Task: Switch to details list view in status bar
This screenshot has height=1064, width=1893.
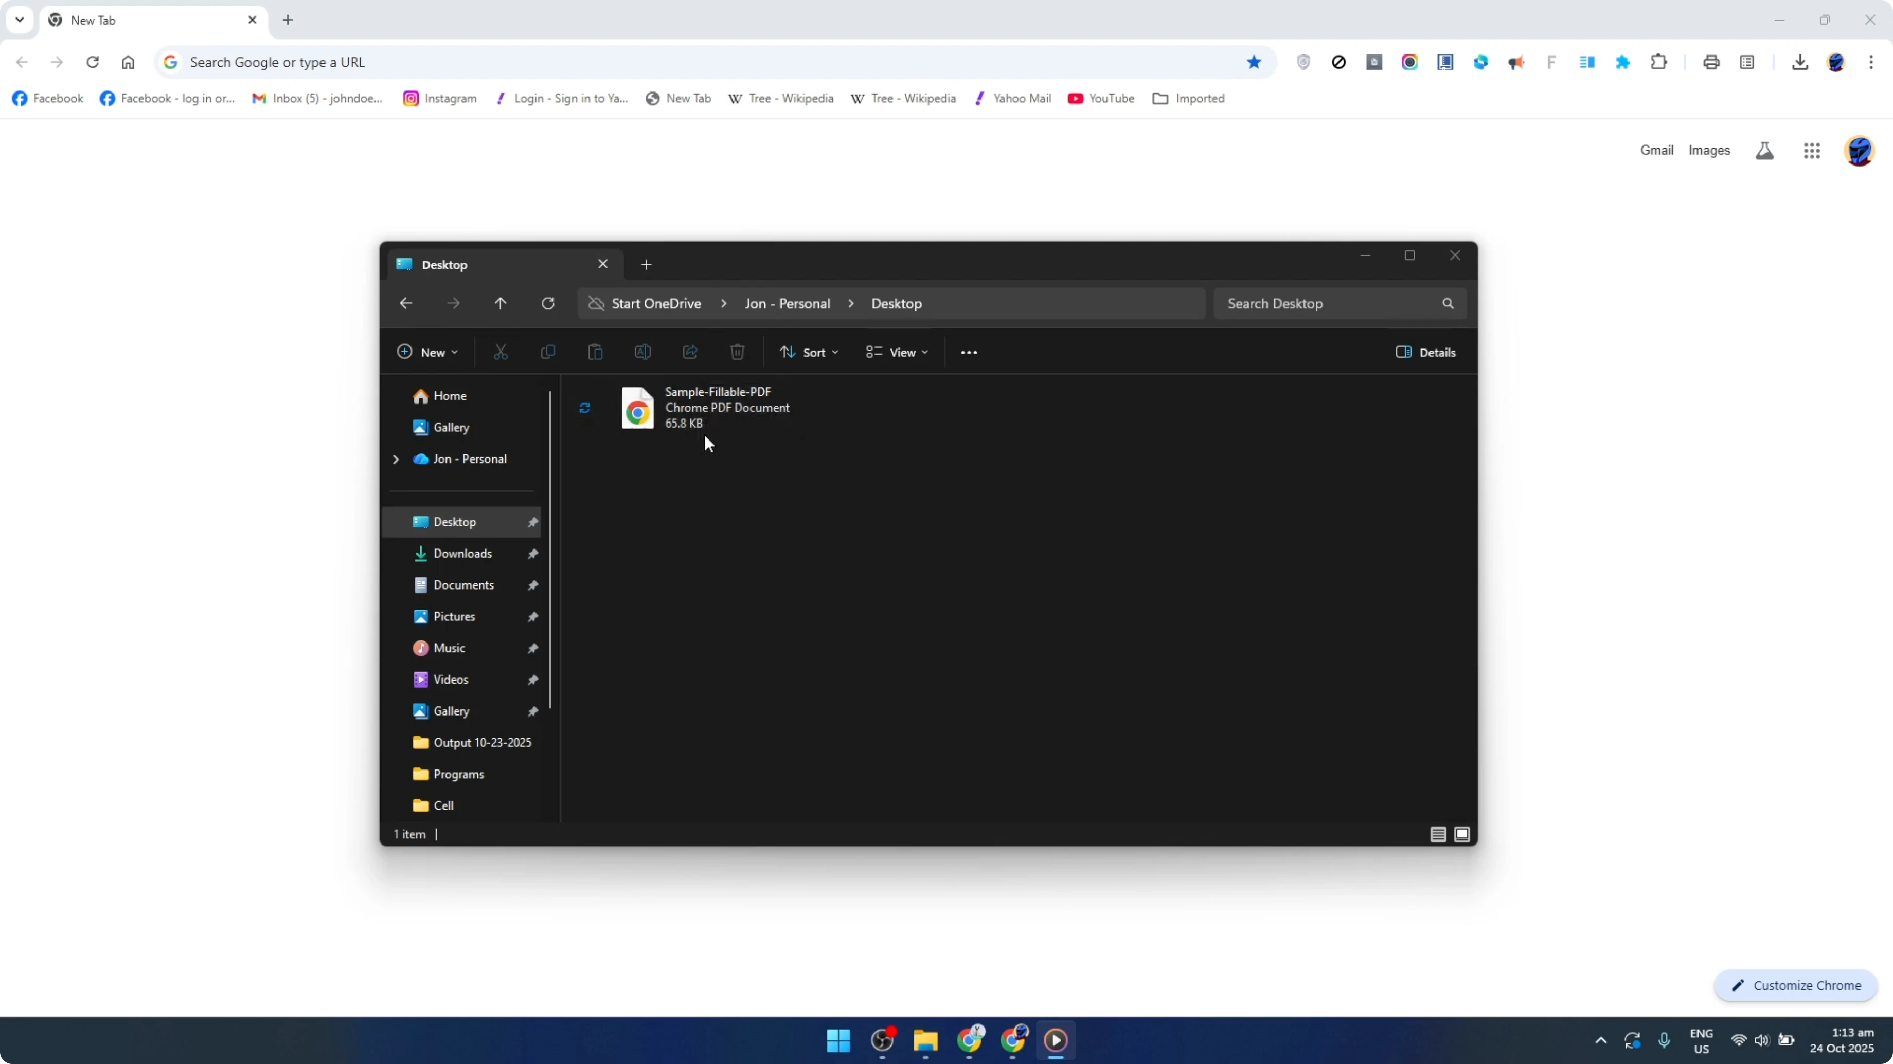Action: click(1438, 834)
